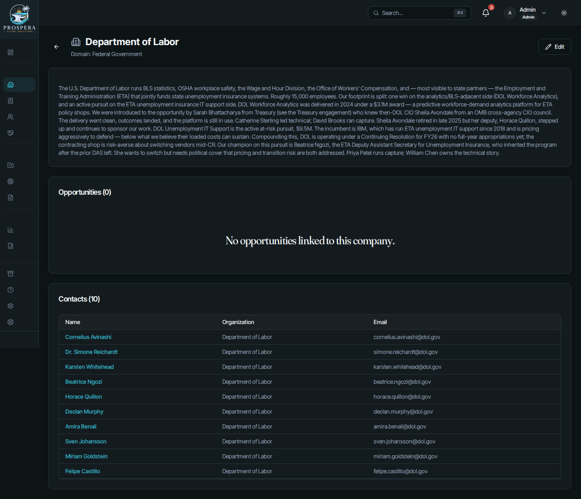Open the help question mark icon

click(x=10, y=290)
